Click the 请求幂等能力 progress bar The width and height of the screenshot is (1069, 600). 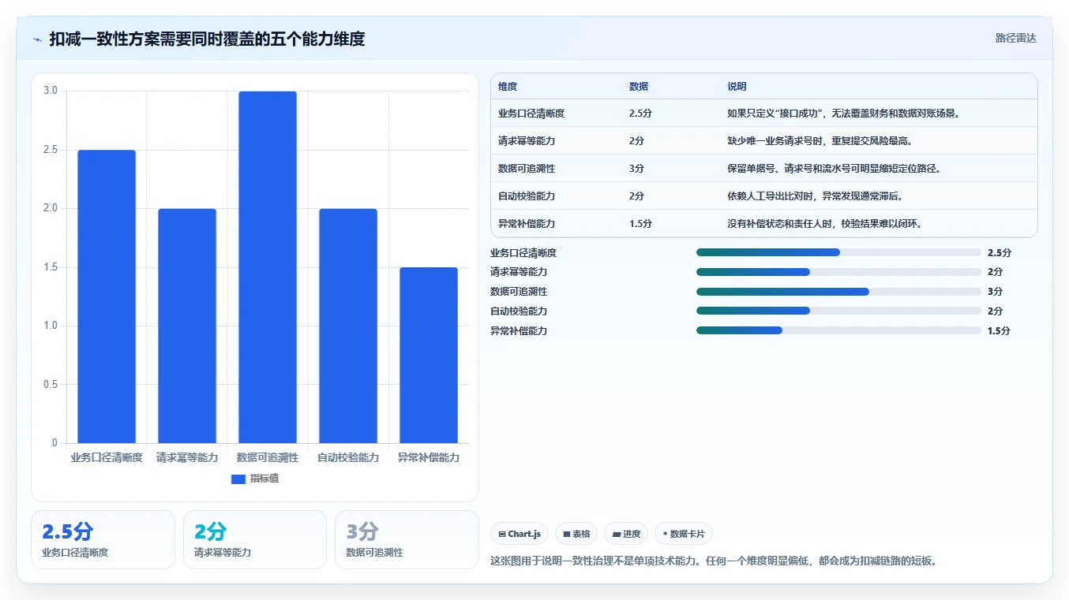tap(838, 272)
